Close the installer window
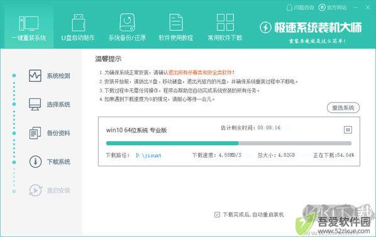The width and height of the screenshot is (376, 237). [x=368, y=8]
